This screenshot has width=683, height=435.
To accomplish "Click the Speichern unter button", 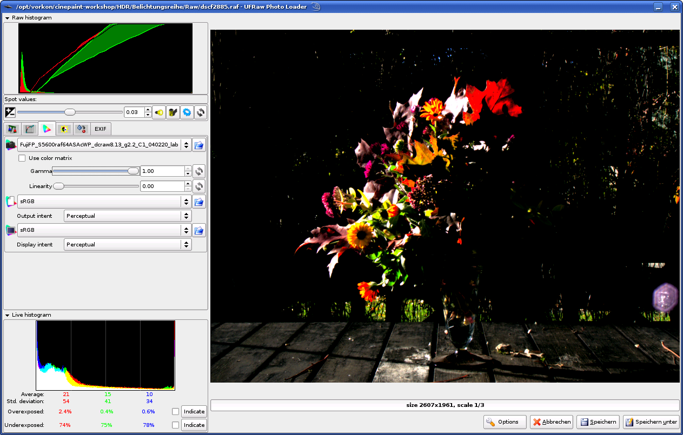I will pos(652,422).
